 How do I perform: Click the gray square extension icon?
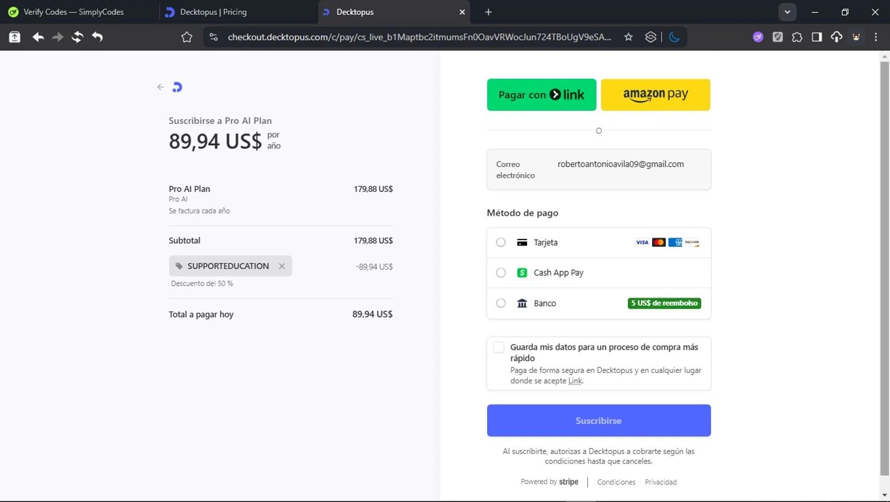[778, 37]
